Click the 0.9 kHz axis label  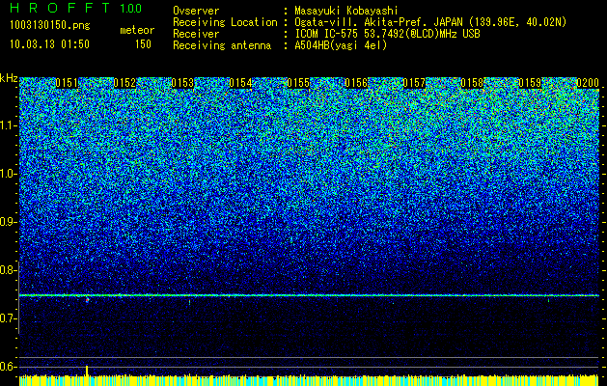9,222
